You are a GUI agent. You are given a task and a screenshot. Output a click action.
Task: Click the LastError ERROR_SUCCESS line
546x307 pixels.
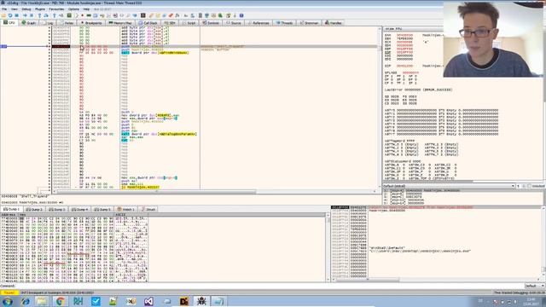click(418, 90)
